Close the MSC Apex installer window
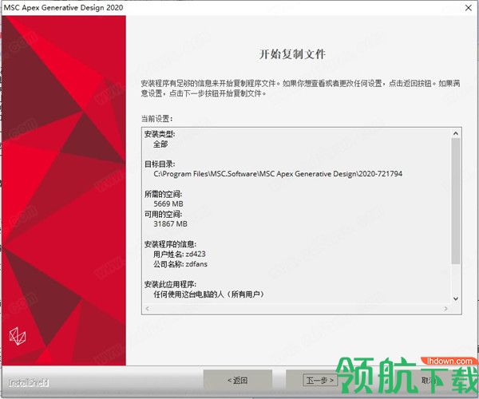Viewport: 479px width, 399px height. coord(469,8)
